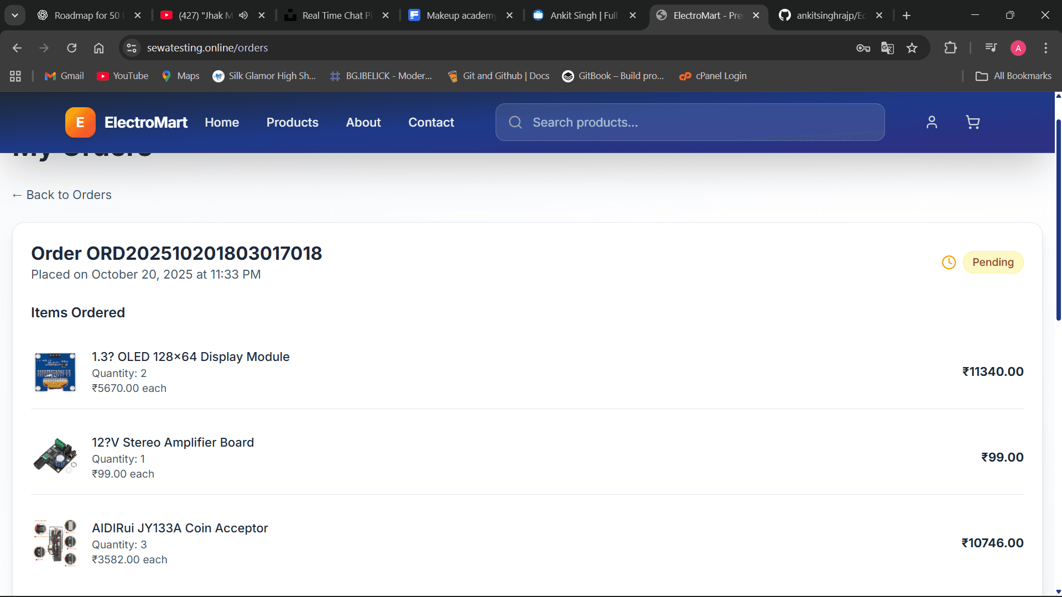Viewport: 1062px width, 597px height.
Task: Click Back to Orders link
Action: tap(62, 195)
